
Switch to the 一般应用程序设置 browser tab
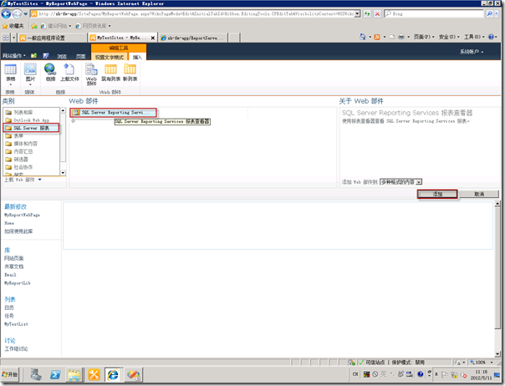click(x=52, y=38)
